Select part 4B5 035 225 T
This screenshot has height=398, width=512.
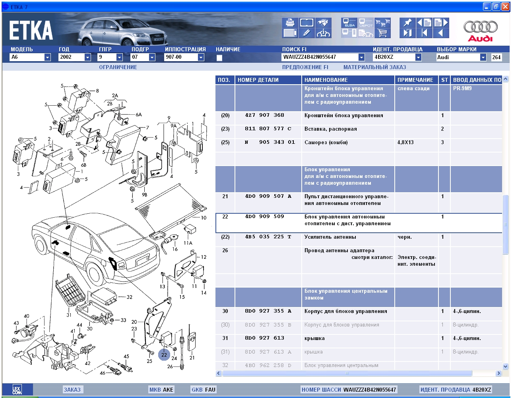coord(268,237)
